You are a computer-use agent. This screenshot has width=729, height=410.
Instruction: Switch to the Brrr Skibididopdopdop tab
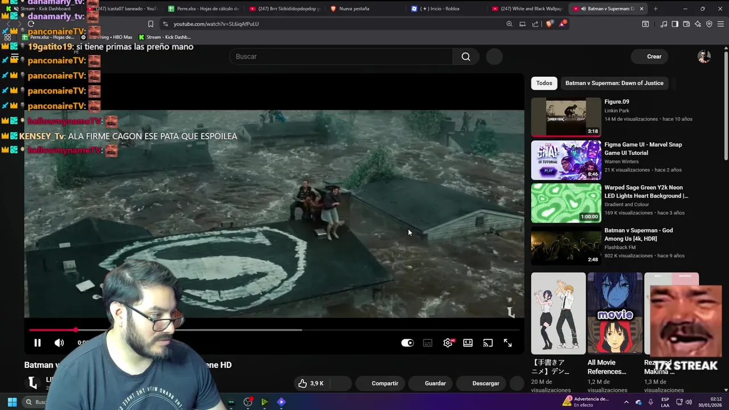285,9
